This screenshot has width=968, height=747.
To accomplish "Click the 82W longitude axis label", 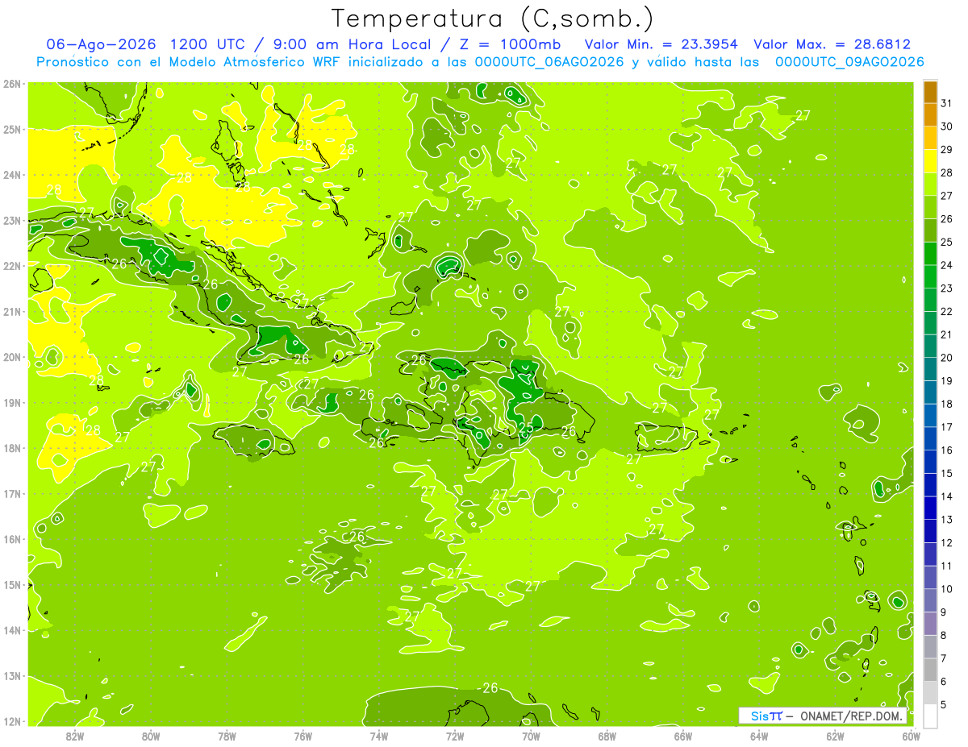I will pyautogui.click(x=74, y=736).
